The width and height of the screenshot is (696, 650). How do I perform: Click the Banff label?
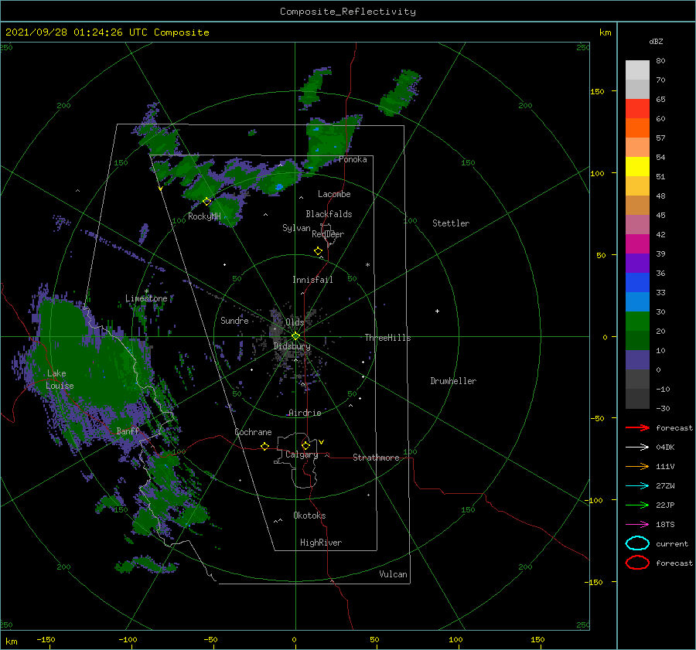click(x=128, y=431)
